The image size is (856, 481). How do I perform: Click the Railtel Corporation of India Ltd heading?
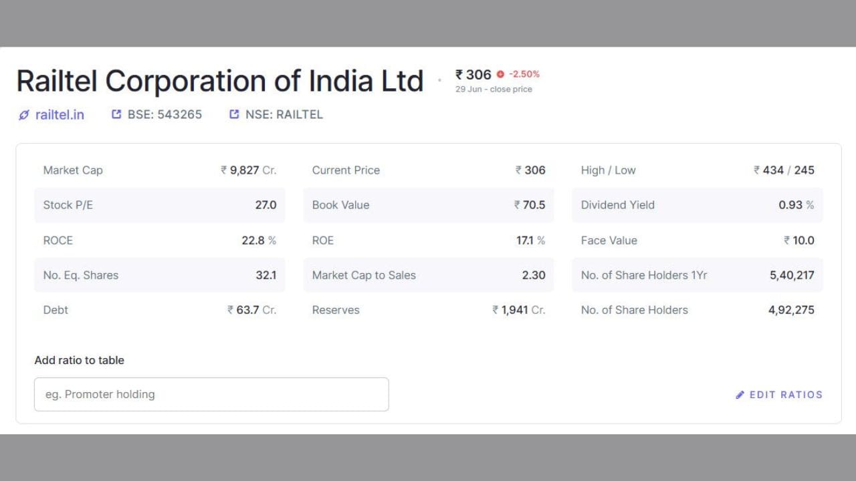pos(220,81)
